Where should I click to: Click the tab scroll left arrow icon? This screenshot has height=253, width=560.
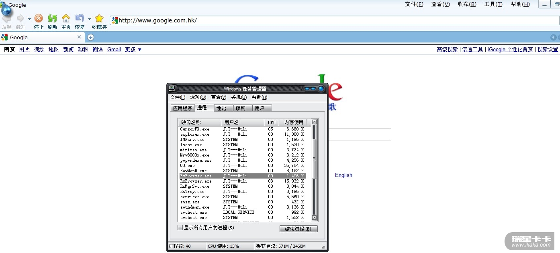[553, 37]
